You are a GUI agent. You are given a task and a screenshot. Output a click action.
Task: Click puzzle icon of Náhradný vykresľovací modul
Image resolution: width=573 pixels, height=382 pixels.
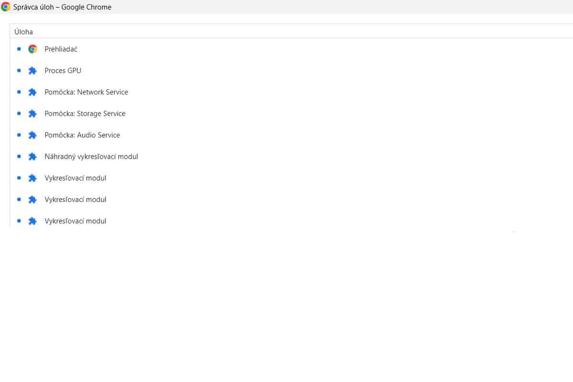pos(32,156)
